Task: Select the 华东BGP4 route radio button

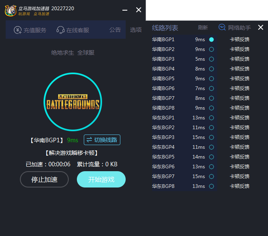Action: click(x=211, y=147)
